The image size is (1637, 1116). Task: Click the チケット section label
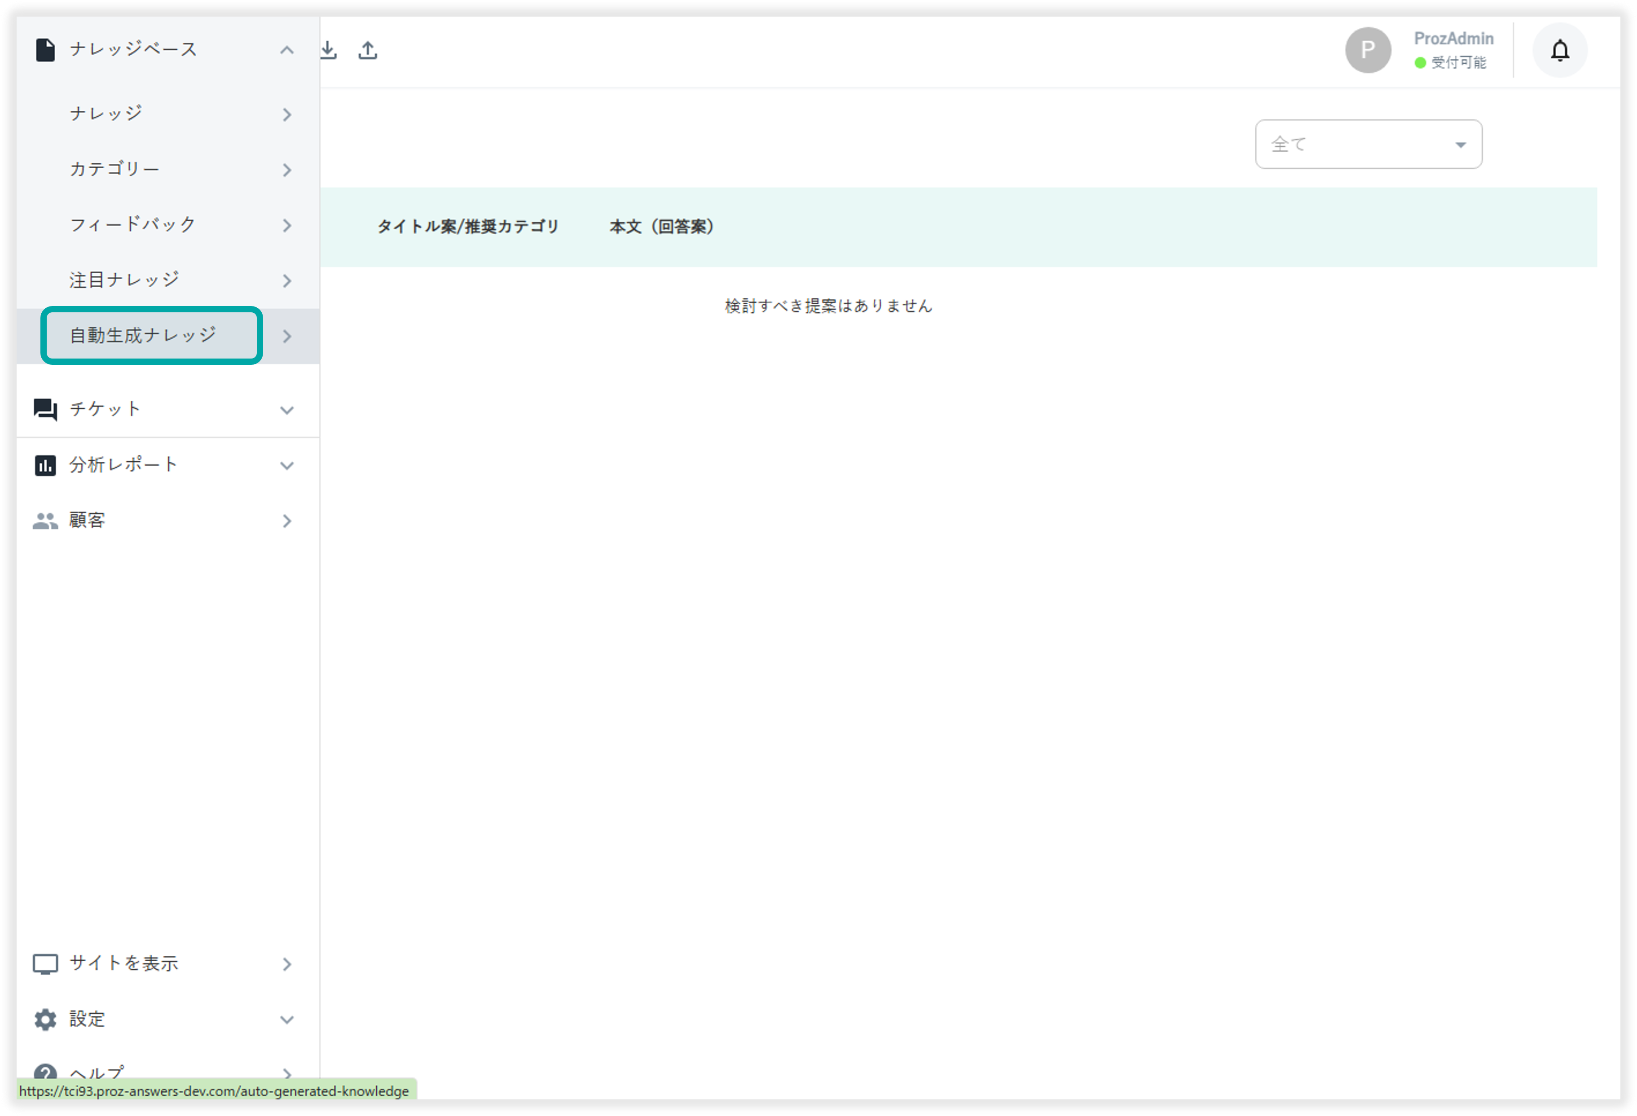(106, 409)
